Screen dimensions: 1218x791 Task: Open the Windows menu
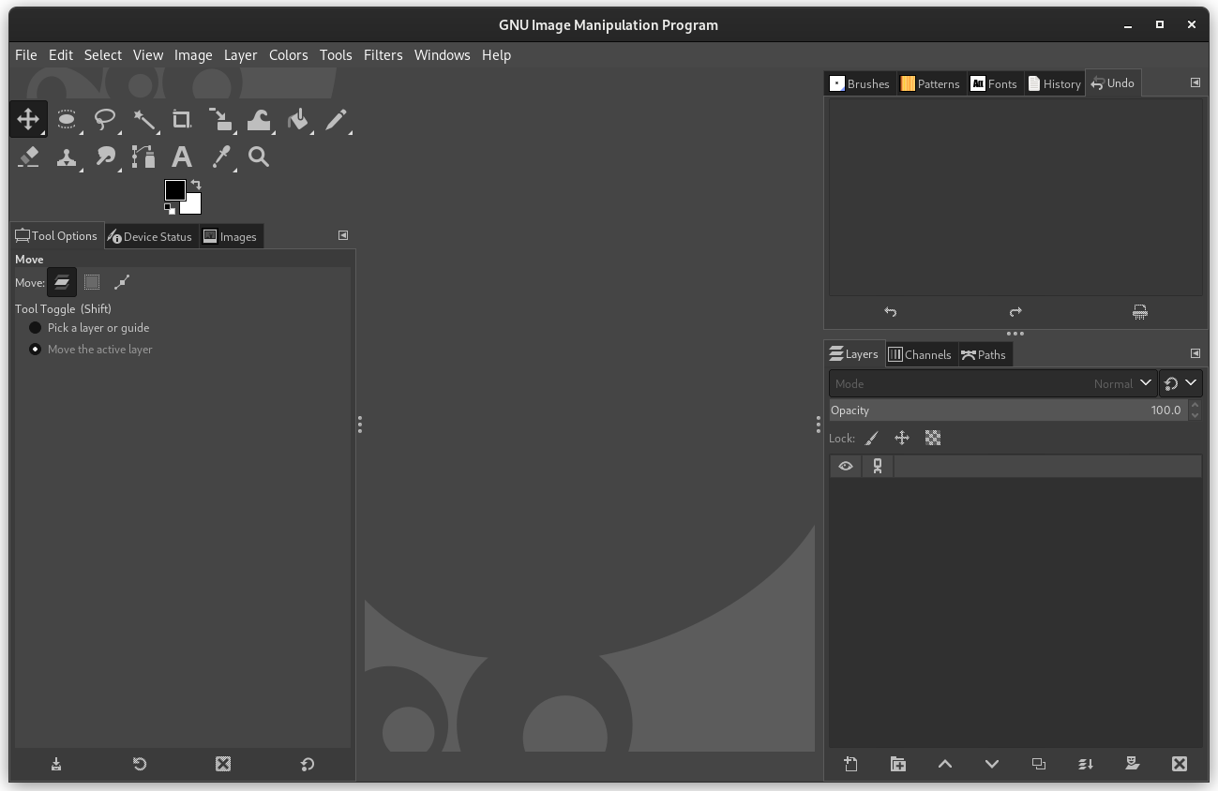[443, 54]
